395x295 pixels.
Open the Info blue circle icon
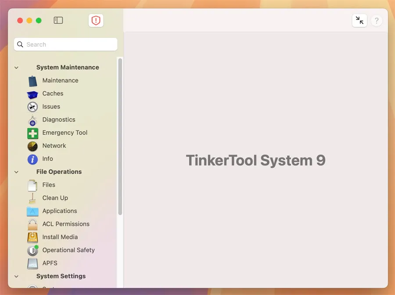33,159
